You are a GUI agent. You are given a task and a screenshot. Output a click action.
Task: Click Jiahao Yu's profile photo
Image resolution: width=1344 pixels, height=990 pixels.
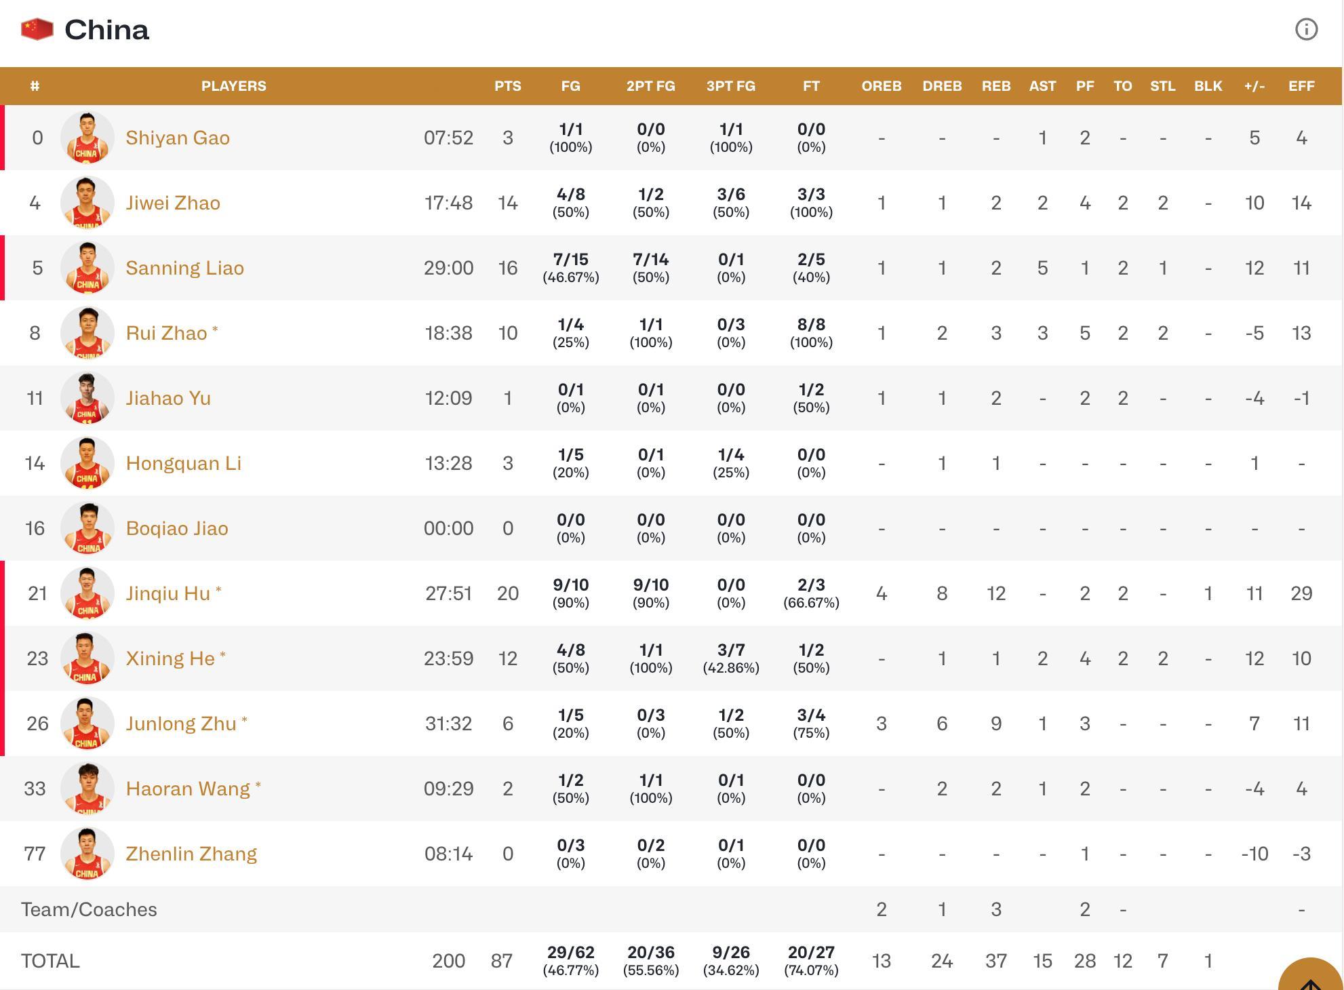click(x=87, y=398)
